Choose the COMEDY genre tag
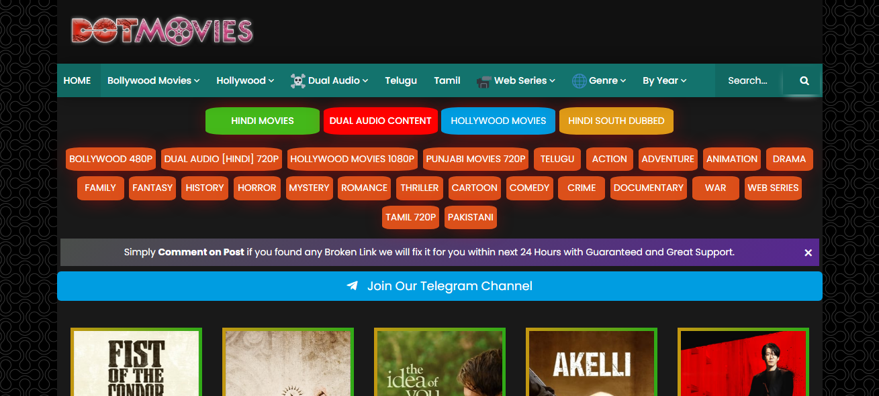The width and height of the screenshot is (879, 396). (x=530, y=188)
